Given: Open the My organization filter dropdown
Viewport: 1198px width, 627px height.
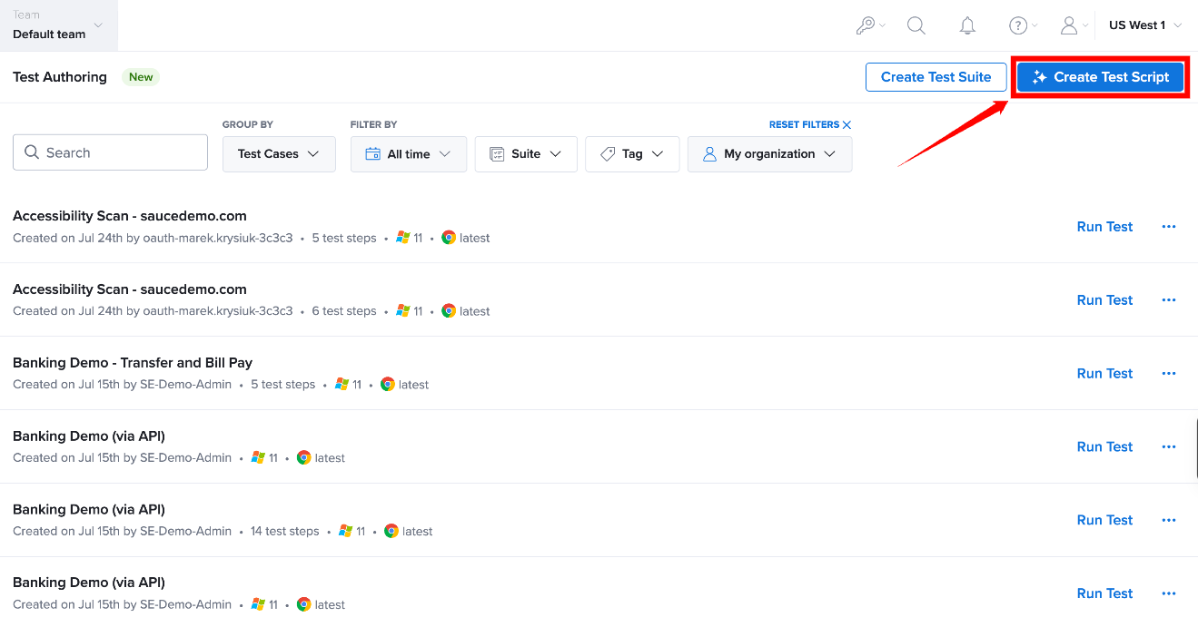Looking at the screenshot, I should pyautogui.click(x=770, y=154).
